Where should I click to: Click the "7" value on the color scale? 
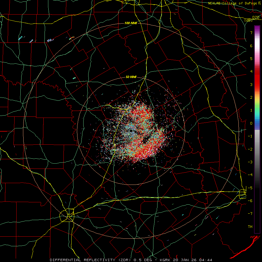[251, 33]
